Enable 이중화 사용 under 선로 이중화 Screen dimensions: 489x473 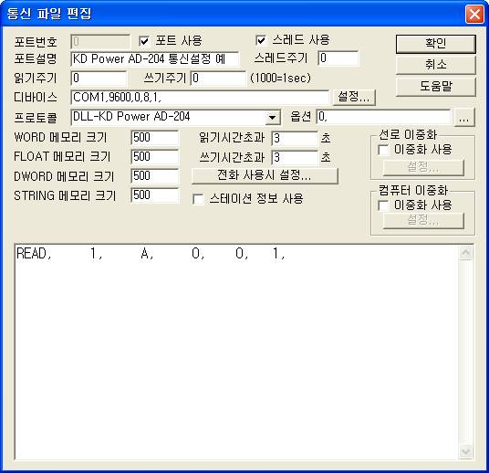[383, 150]
